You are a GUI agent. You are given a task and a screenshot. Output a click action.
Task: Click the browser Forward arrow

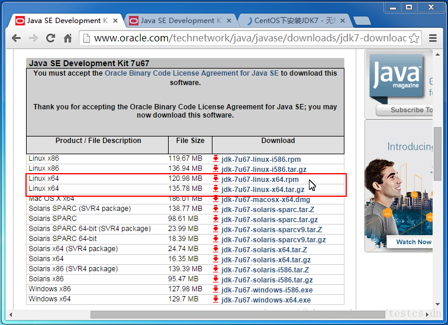(x=33, y=38)
